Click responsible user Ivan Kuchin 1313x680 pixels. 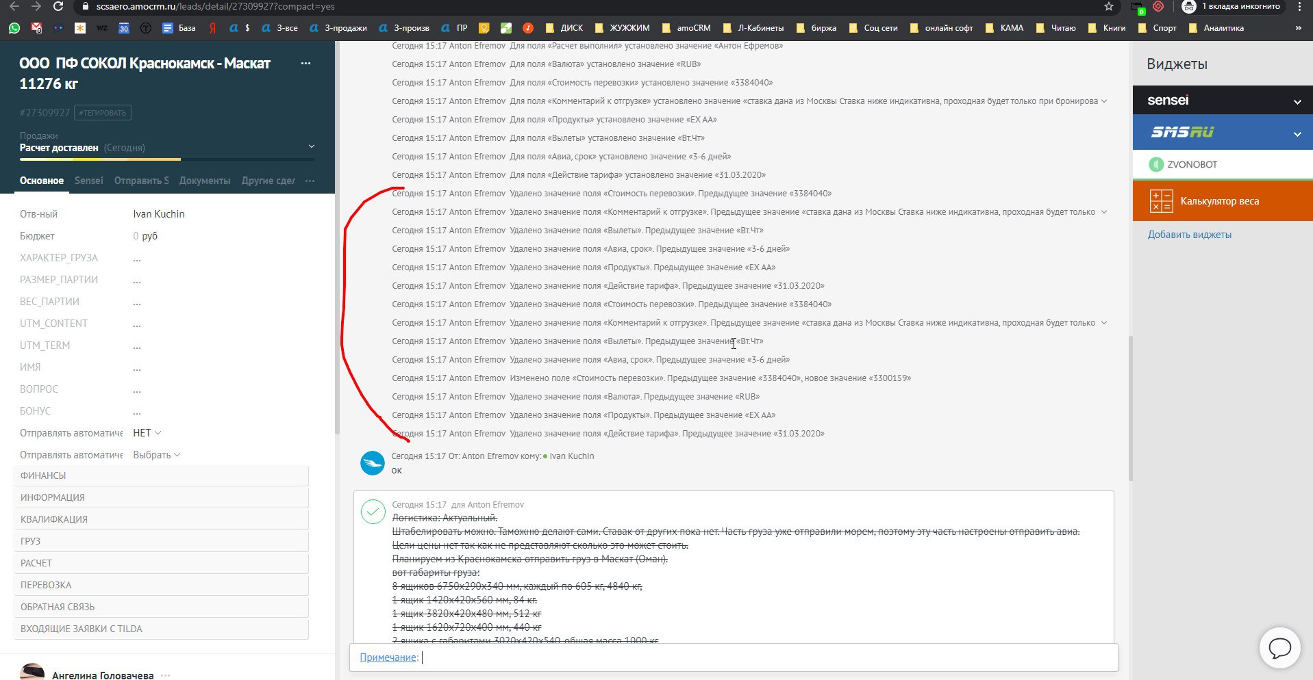point(159,214)
